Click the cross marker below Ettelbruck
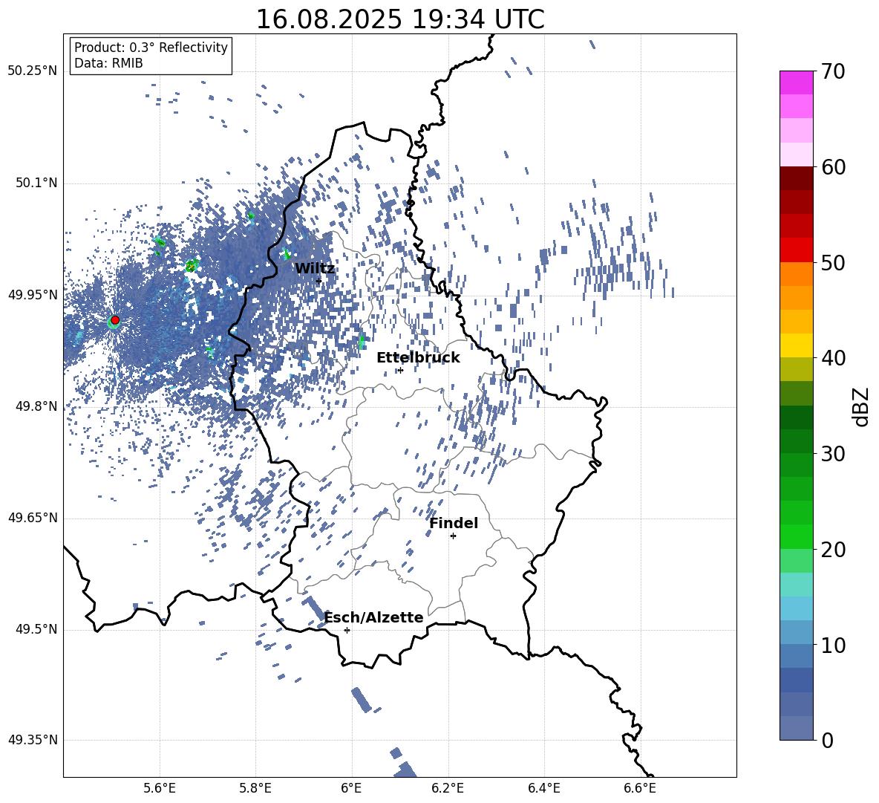The height and width of the screenshot is (803, 879). [x=400, y=370]
